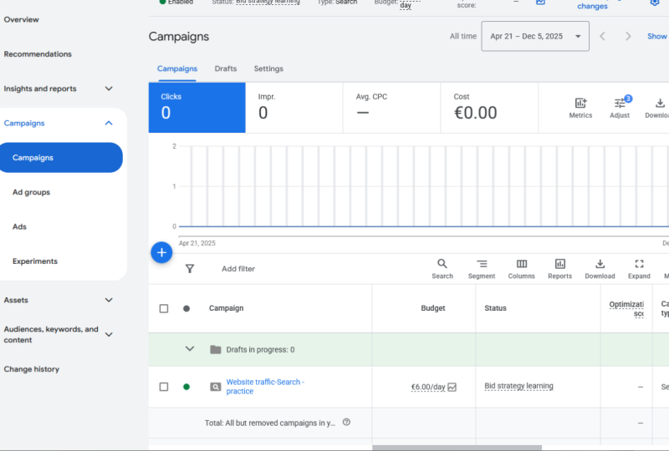
Task: Select the Clicks metric card
Action: click(197, 108)
